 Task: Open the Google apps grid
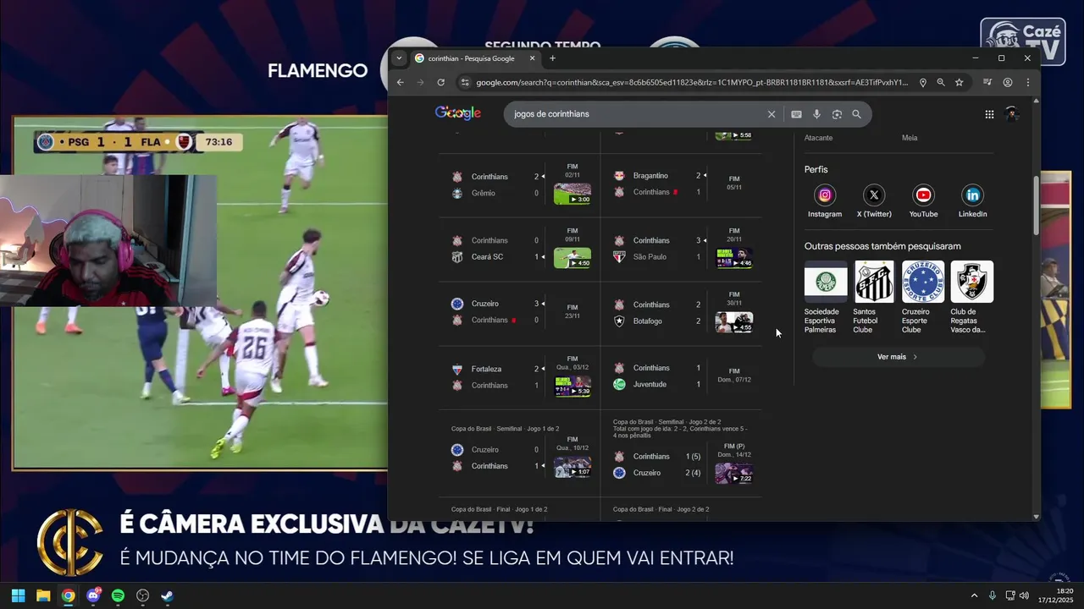989,114
